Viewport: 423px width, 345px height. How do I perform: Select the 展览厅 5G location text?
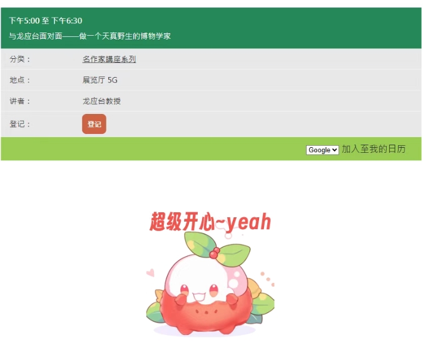pyautogui.click(x=100, y=80)
